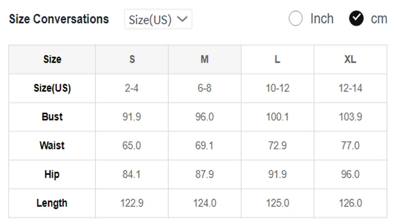Click the Size header cell
The height and width of the screenshot is (223, 397).
pyautogui.click(x=52, y=59)
